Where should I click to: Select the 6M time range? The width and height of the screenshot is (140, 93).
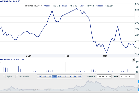(60, 76)
